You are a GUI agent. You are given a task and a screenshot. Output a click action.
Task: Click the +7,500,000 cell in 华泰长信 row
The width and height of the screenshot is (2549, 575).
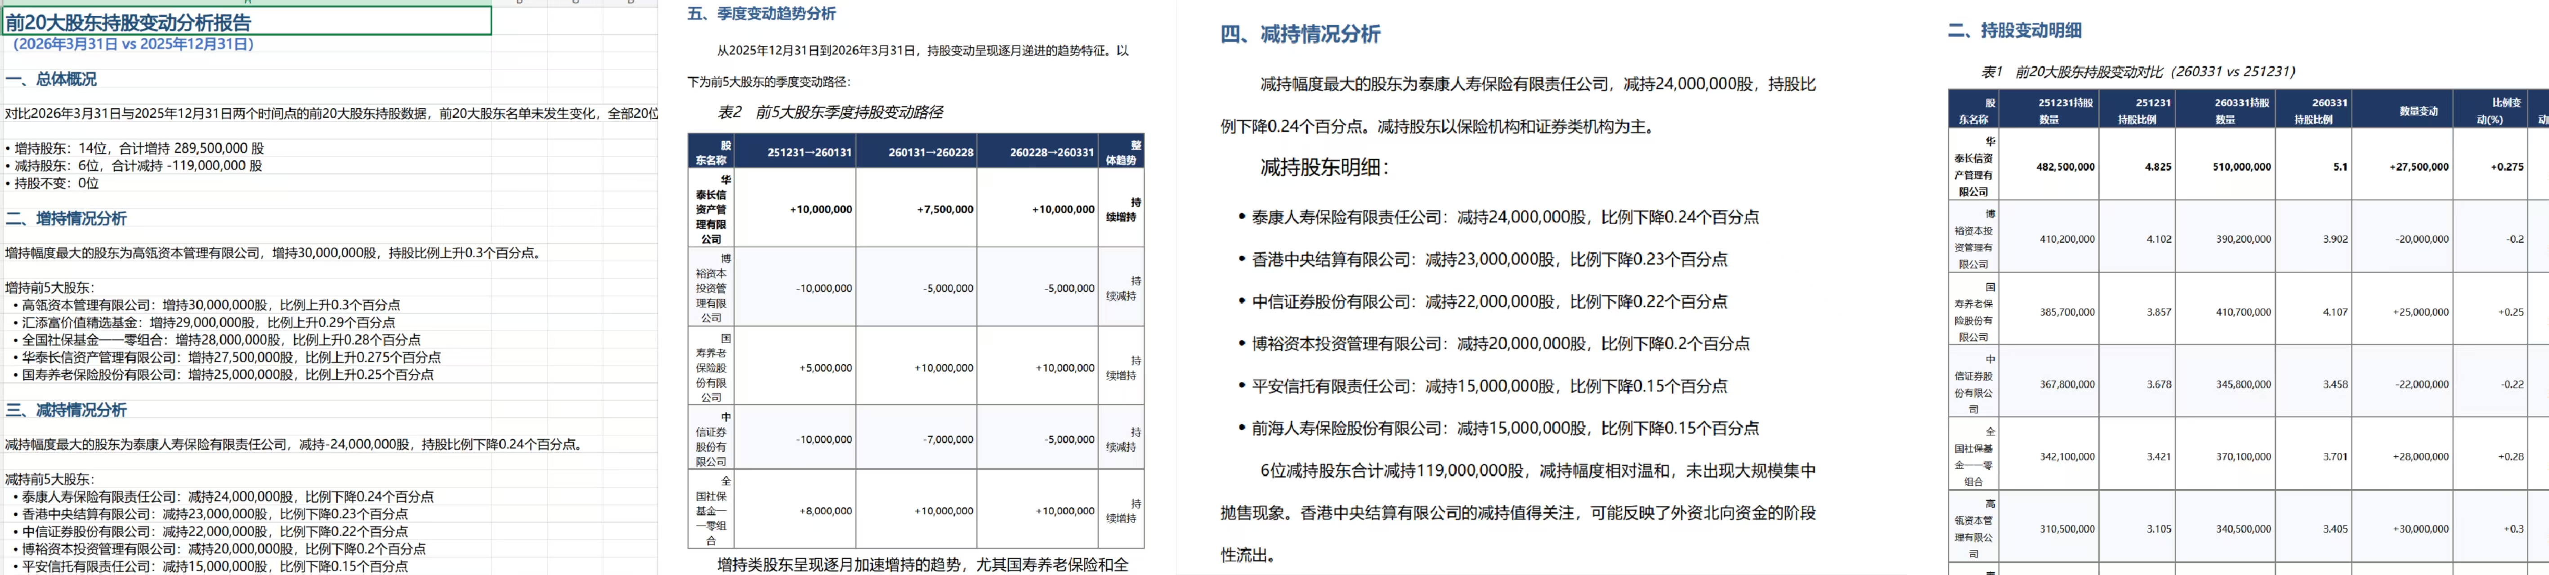(945, 209)
